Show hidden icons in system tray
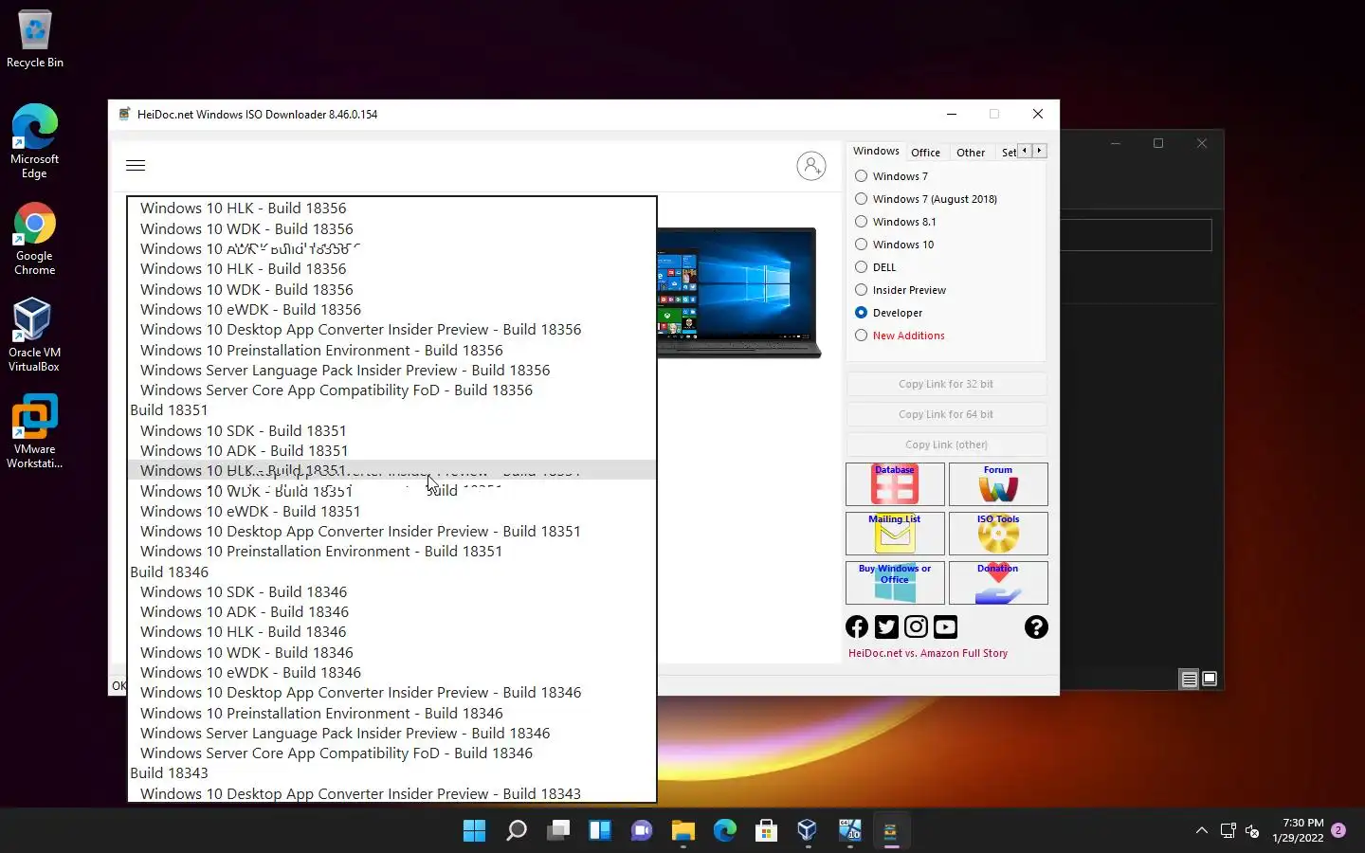The image size is (1365, 853). point(1202,831)
